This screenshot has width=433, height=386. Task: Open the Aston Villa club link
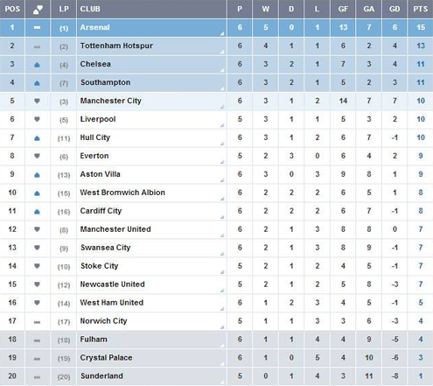click(x=100, y=174)
